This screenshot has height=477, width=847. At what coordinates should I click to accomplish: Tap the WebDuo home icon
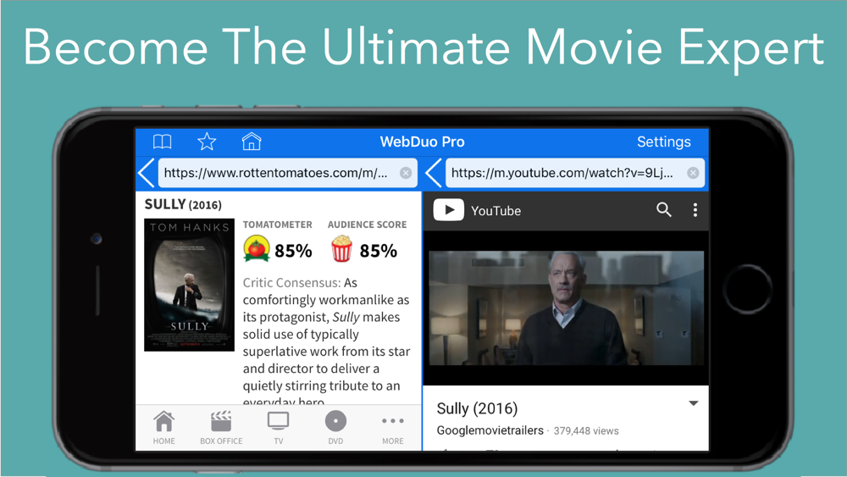tap(252, 141)
